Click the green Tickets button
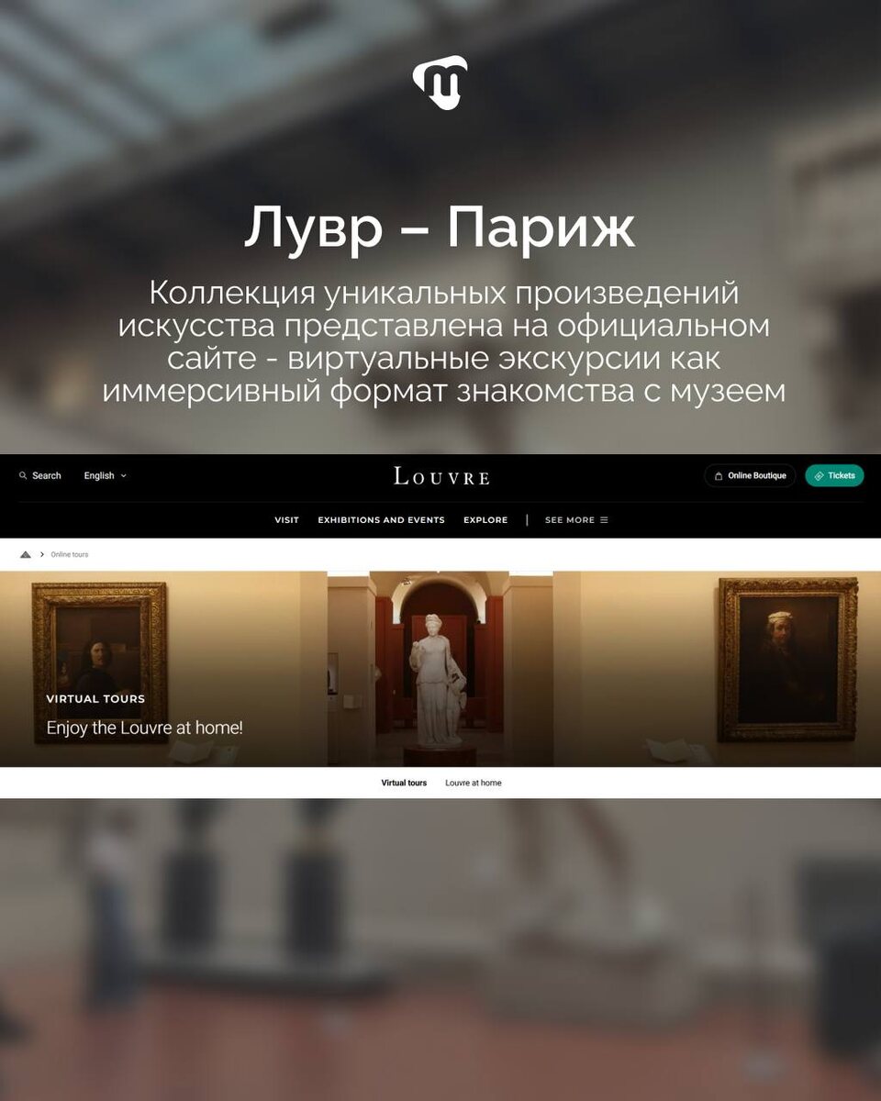 coord(834,475)
